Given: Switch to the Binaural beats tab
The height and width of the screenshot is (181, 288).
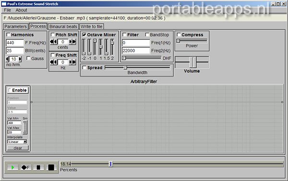Looking at the screenshot, I should click(x=63, y=26).
